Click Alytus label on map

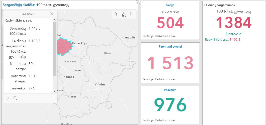coord(72,97)
